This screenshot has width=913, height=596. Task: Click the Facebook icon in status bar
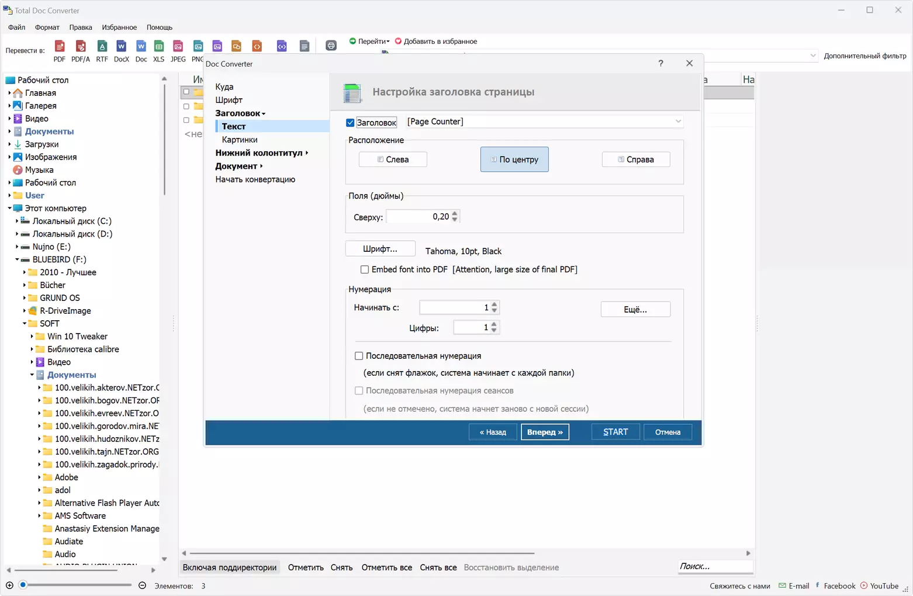point(818,585)
